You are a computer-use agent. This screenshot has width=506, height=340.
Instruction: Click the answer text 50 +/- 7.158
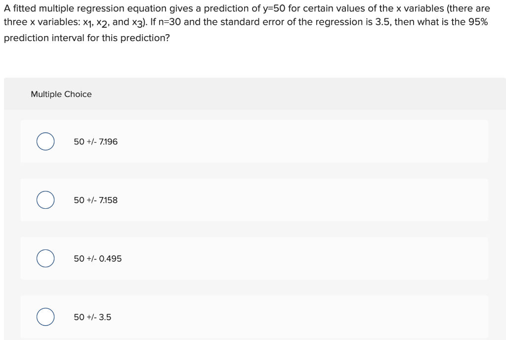tap(95, 200)
